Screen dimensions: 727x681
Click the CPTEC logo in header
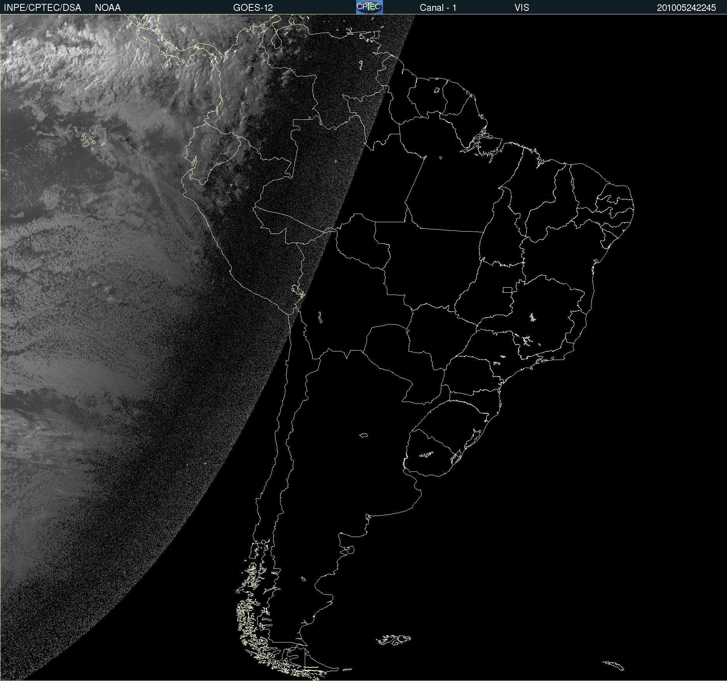[369, 7]
